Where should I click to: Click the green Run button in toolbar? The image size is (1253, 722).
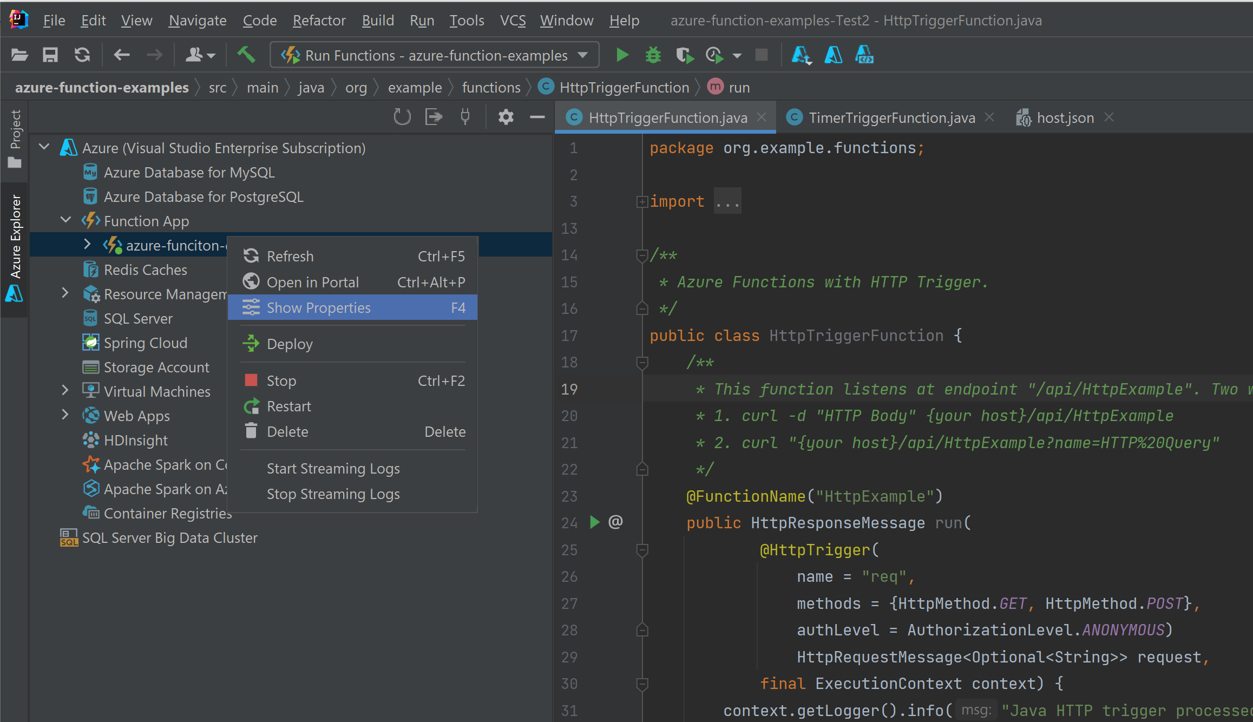[622, 55]
